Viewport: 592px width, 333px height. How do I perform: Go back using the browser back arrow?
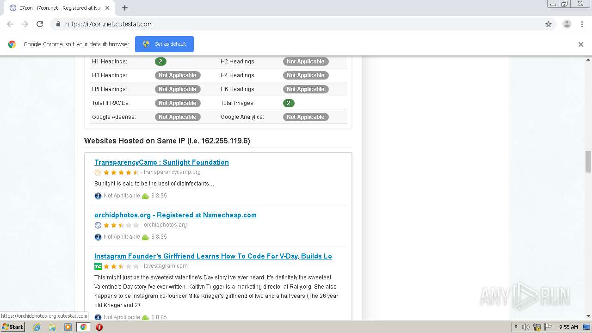10,24
